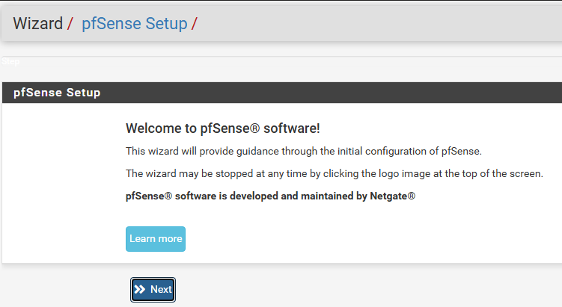Click the registered symbol in Welcome heading
The width and height of the screenshot is (562, 307).
click(255, 128)
